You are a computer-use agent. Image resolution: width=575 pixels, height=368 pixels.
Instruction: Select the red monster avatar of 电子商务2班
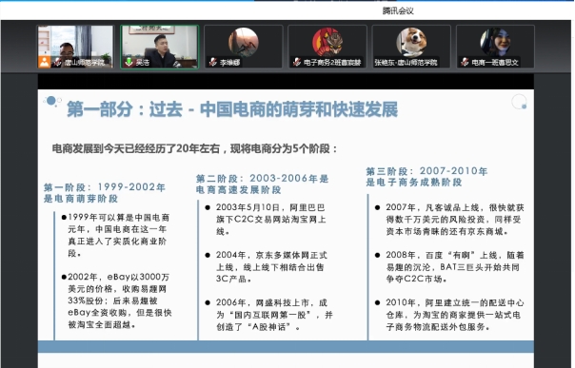point(327,42)
